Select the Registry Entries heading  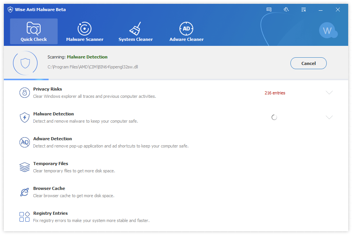[x=51, y=213]
